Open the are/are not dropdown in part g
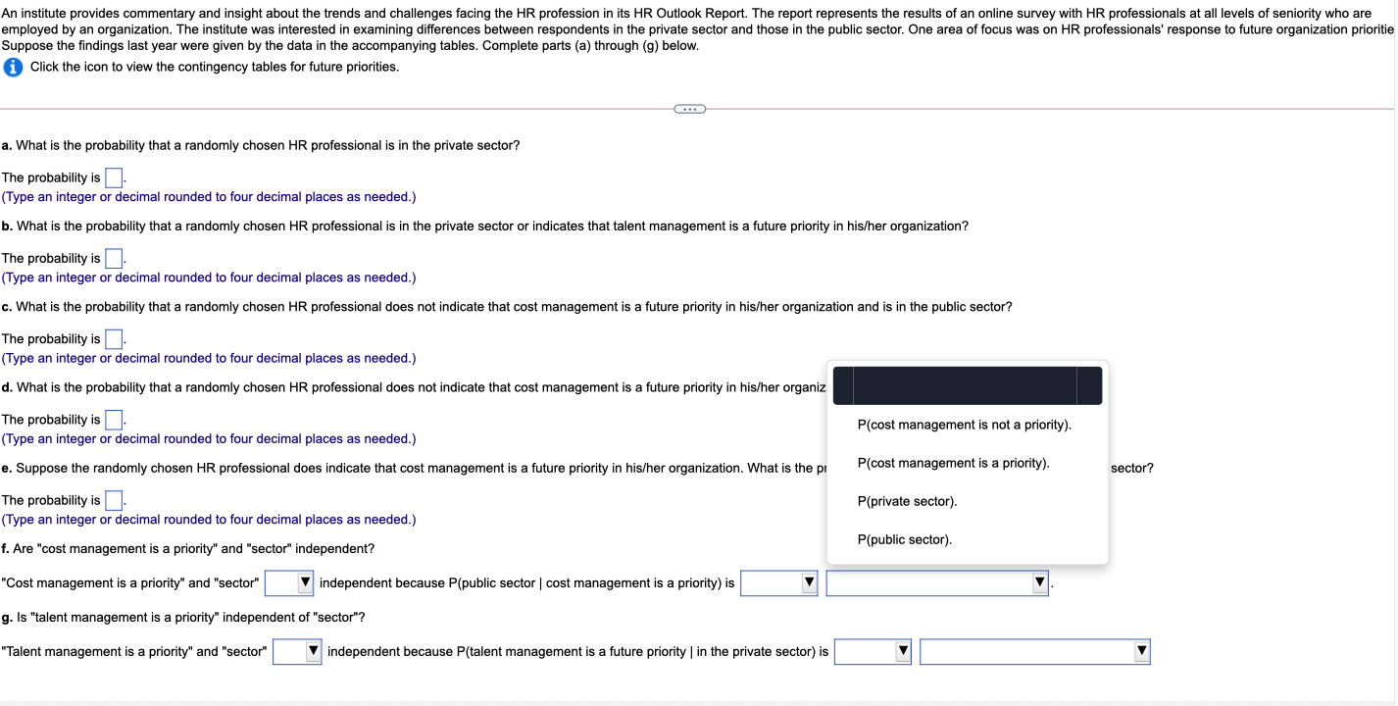 point(297,650)
